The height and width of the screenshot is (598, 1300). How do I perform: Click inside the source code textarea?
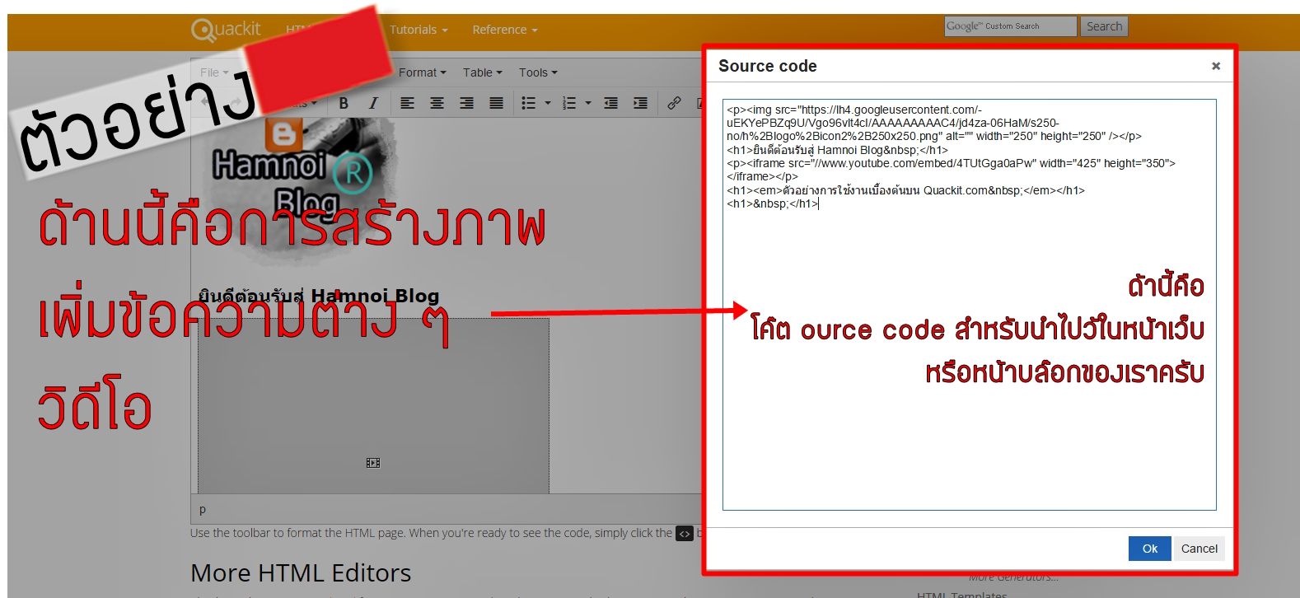969,305
